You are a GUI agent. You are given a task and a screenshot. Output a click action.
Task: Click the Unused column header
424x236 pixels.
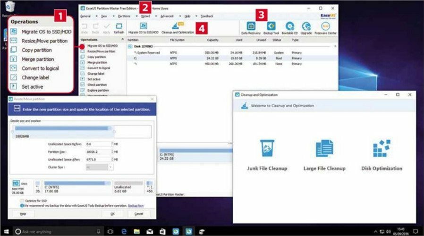click(x=261, y=40)
